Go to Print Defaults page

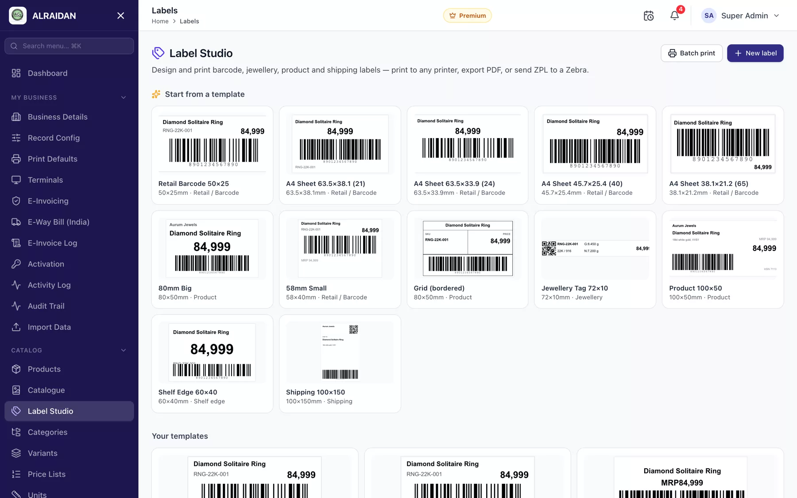click(x=69, y=159)
